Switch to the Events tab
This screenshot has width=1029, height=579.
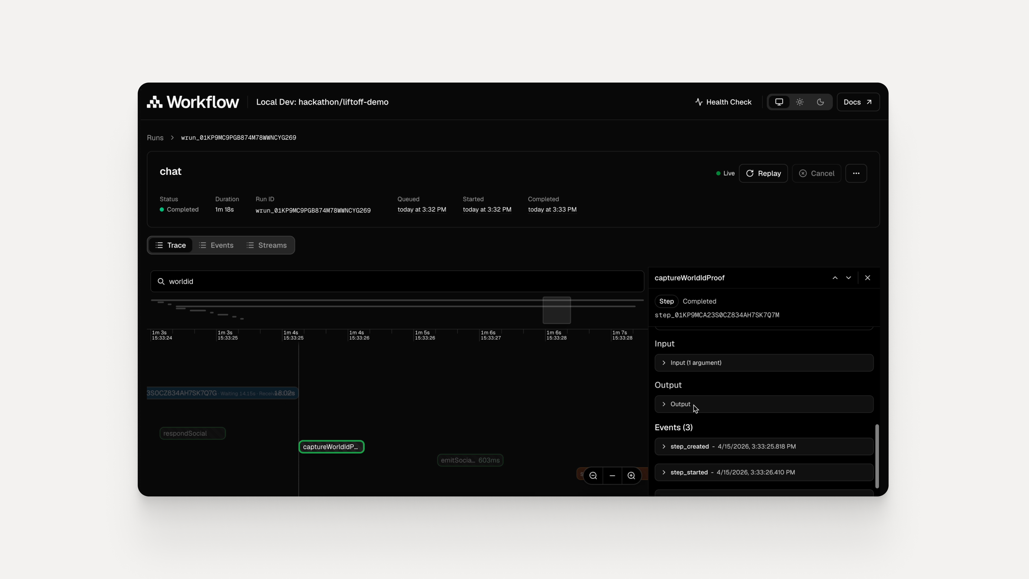point(216,245)
